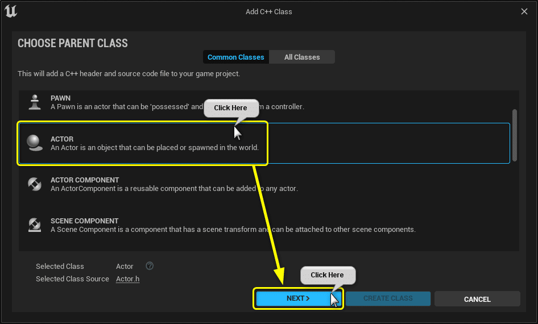Open the Actor.h source link
This screenshot has height=324, width=538.
click(127, 279)
